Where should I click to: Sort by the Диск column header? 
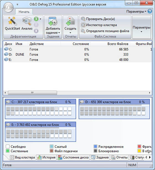point(9,44)
